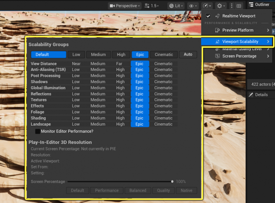Click the Lit sphere icon
This screenshot has width=275, height=203.
point(171,6)
